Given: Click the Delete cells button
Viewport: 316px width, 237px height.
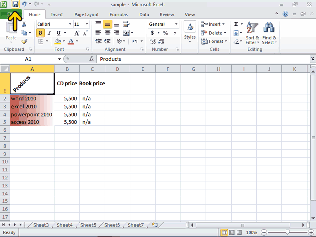Looking at the screenshot, I should pos(214,33).
